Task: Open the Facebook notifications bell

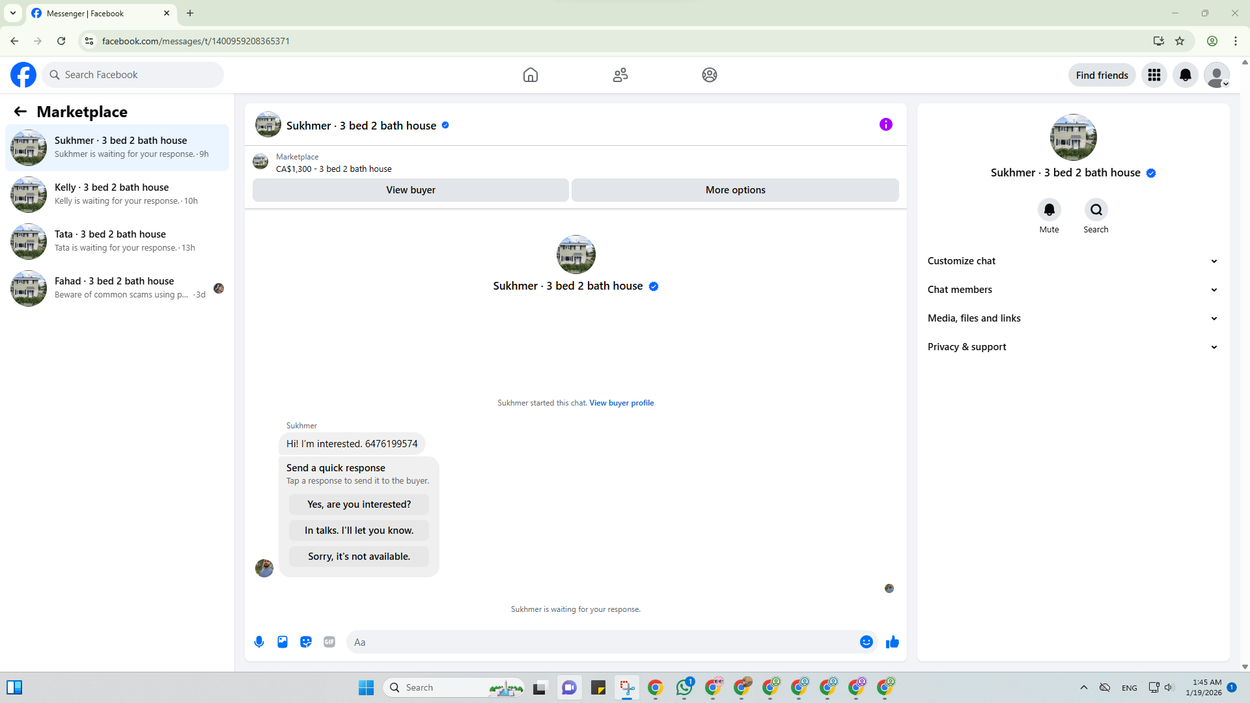Action: pos(1186,75)
